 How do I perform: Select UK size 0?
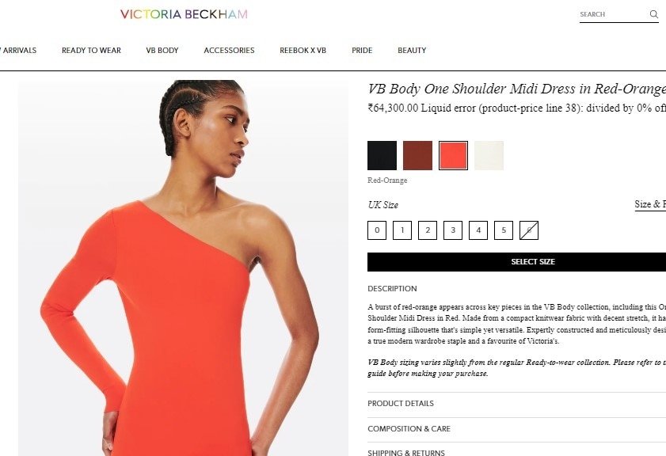click(x=377, y=230)
